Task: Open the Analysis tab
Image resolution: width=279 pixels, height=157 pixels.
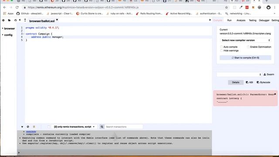Action: [241, 20]
